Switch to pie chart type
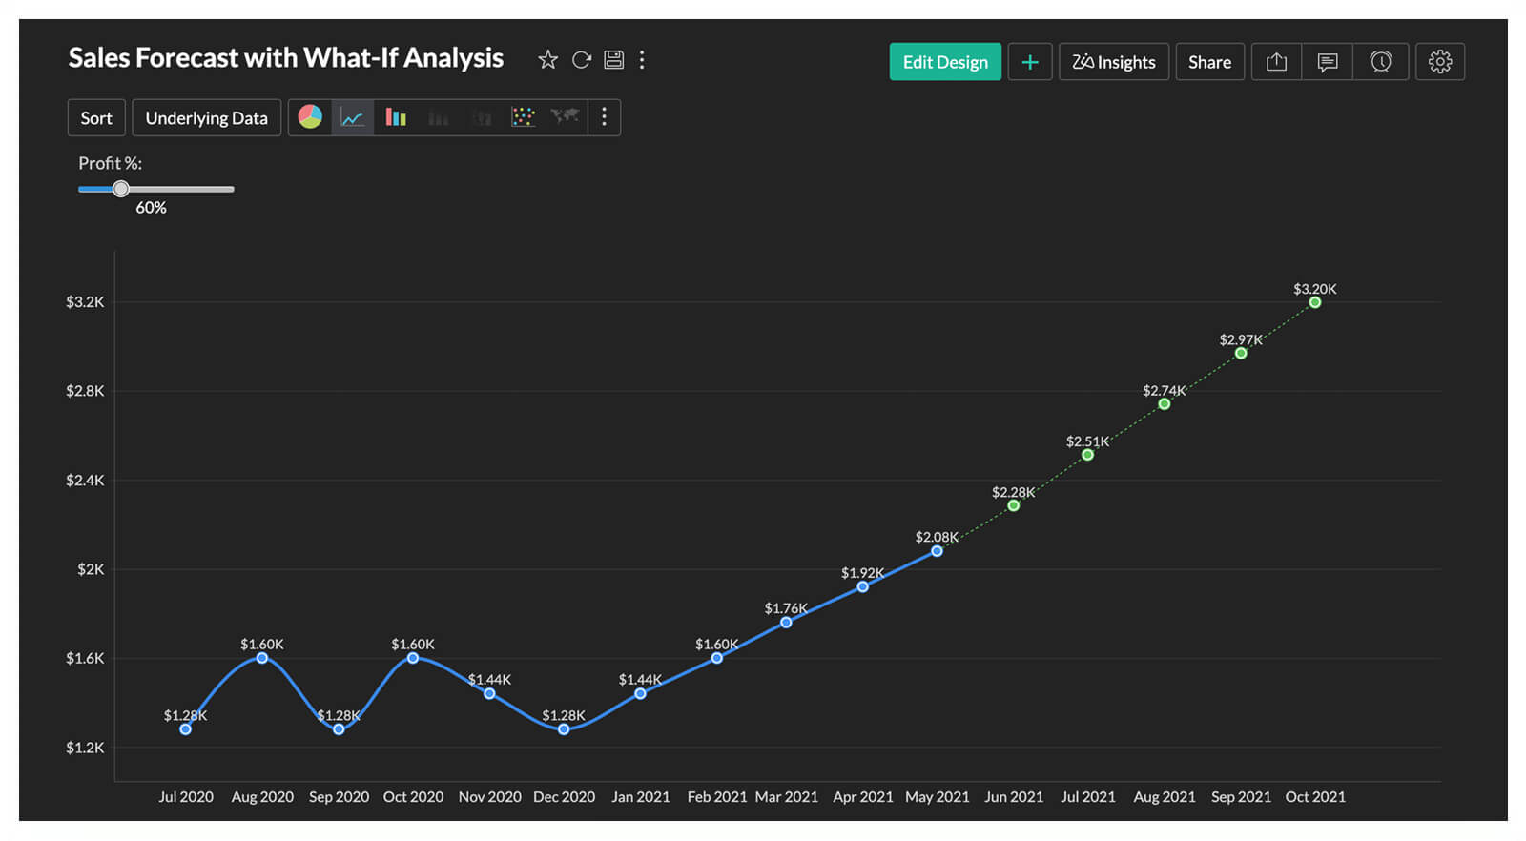 (310, 117)
